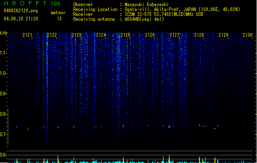The image size is (257, 163).
Task: Select the file name 0406262120.png
Action: [21, 11]
